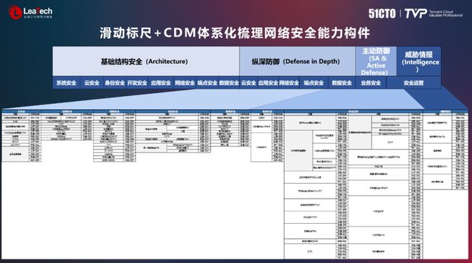This screenshot has width=472, height=263.
Task: Select 应用安全 under Architecture
Action: click(x=160, y=83)
